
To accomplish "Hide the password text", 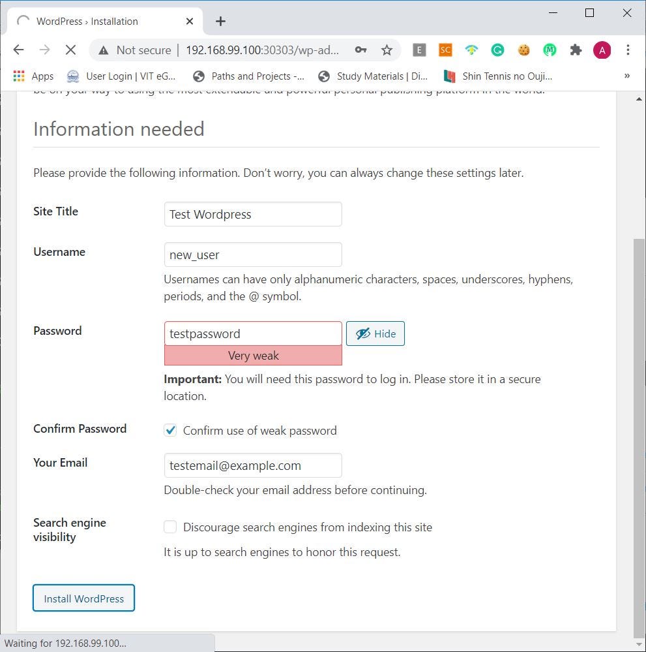I will click(x=375, y=334).
